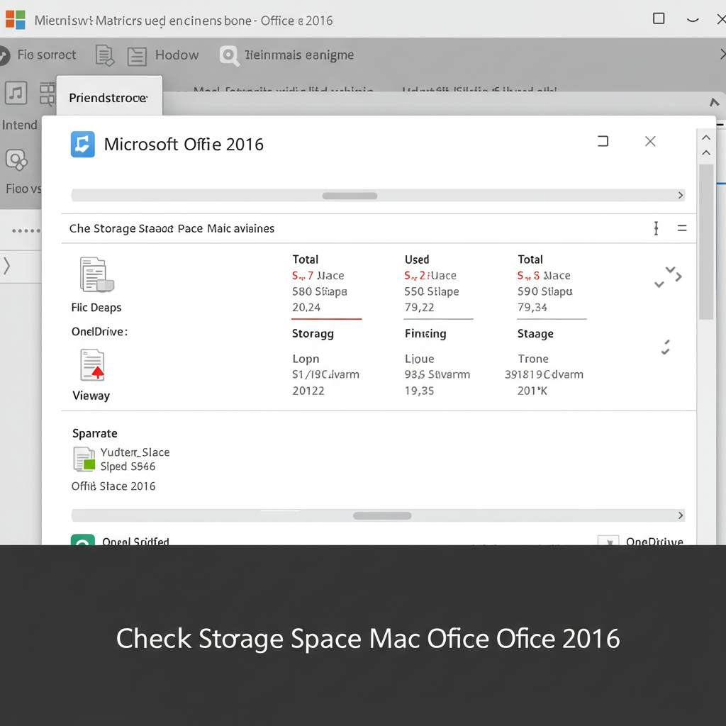Click the Storagg column header
The height and width of the screenshot is (726, 726).
313,334
